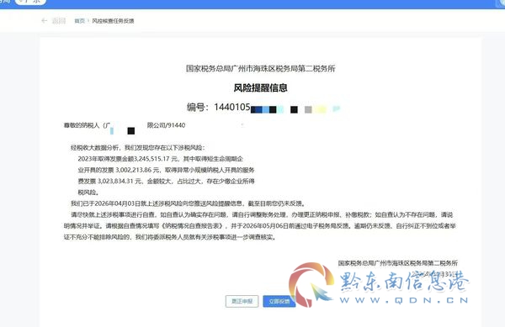Click the back arrow icon beside 返回
The image size is (505, 327).
[45, 21]
